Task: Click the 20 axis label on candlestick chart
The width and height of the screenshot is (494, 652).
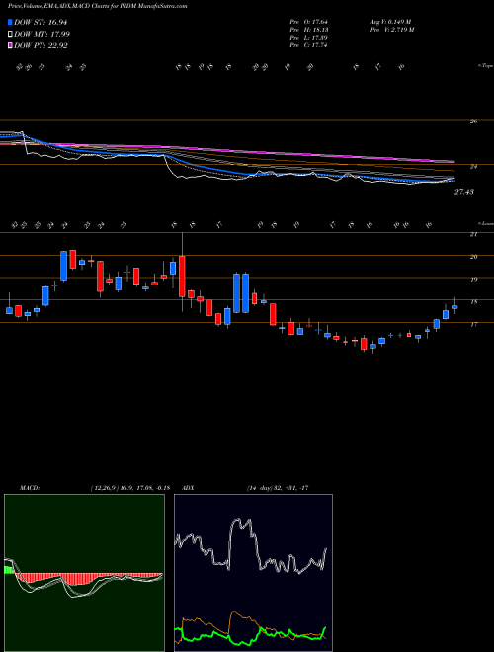Action: point(473,258)
